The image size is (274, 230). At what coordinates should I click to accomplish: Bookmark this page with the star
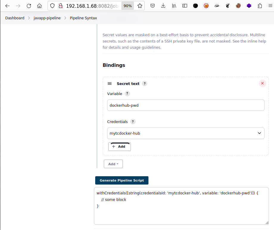pyautogui.click(x=140, y=6)
